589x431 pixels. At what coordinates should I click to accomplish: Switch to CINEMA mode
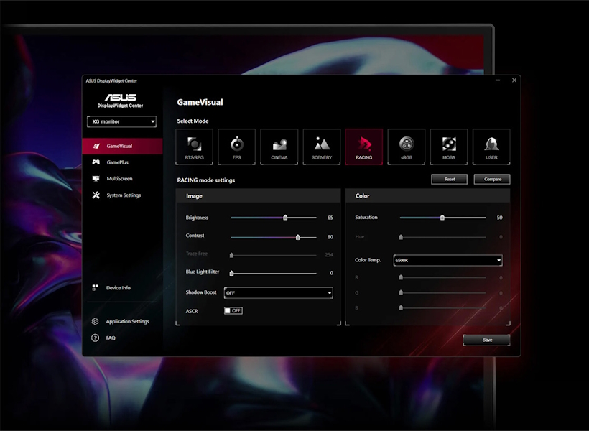click(x=279, y=146)
